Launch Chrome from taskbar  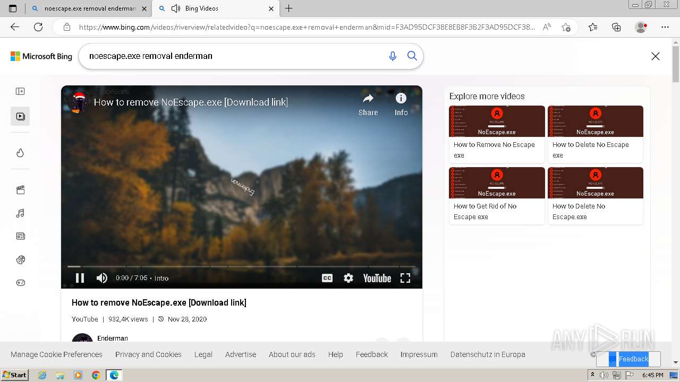96,375
